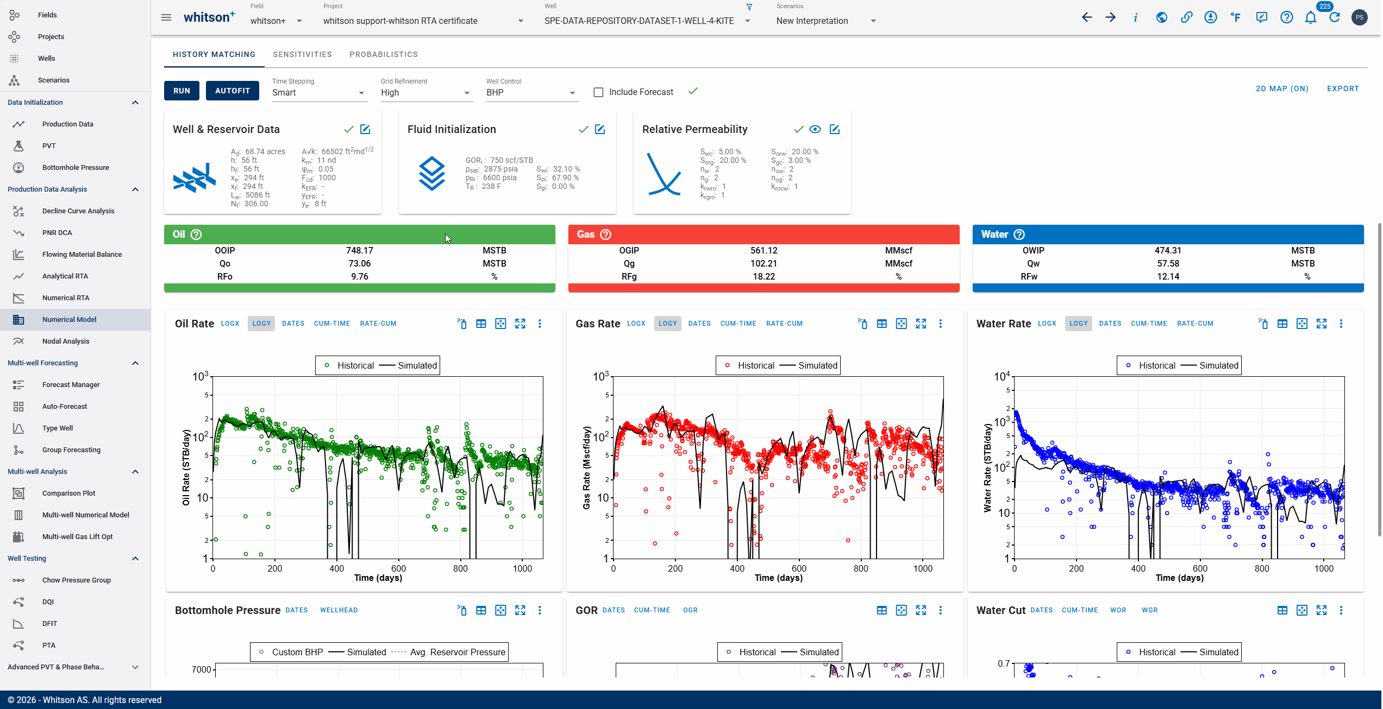
Task: Copy link using the chain icon
Action: tap(1187, 17)
